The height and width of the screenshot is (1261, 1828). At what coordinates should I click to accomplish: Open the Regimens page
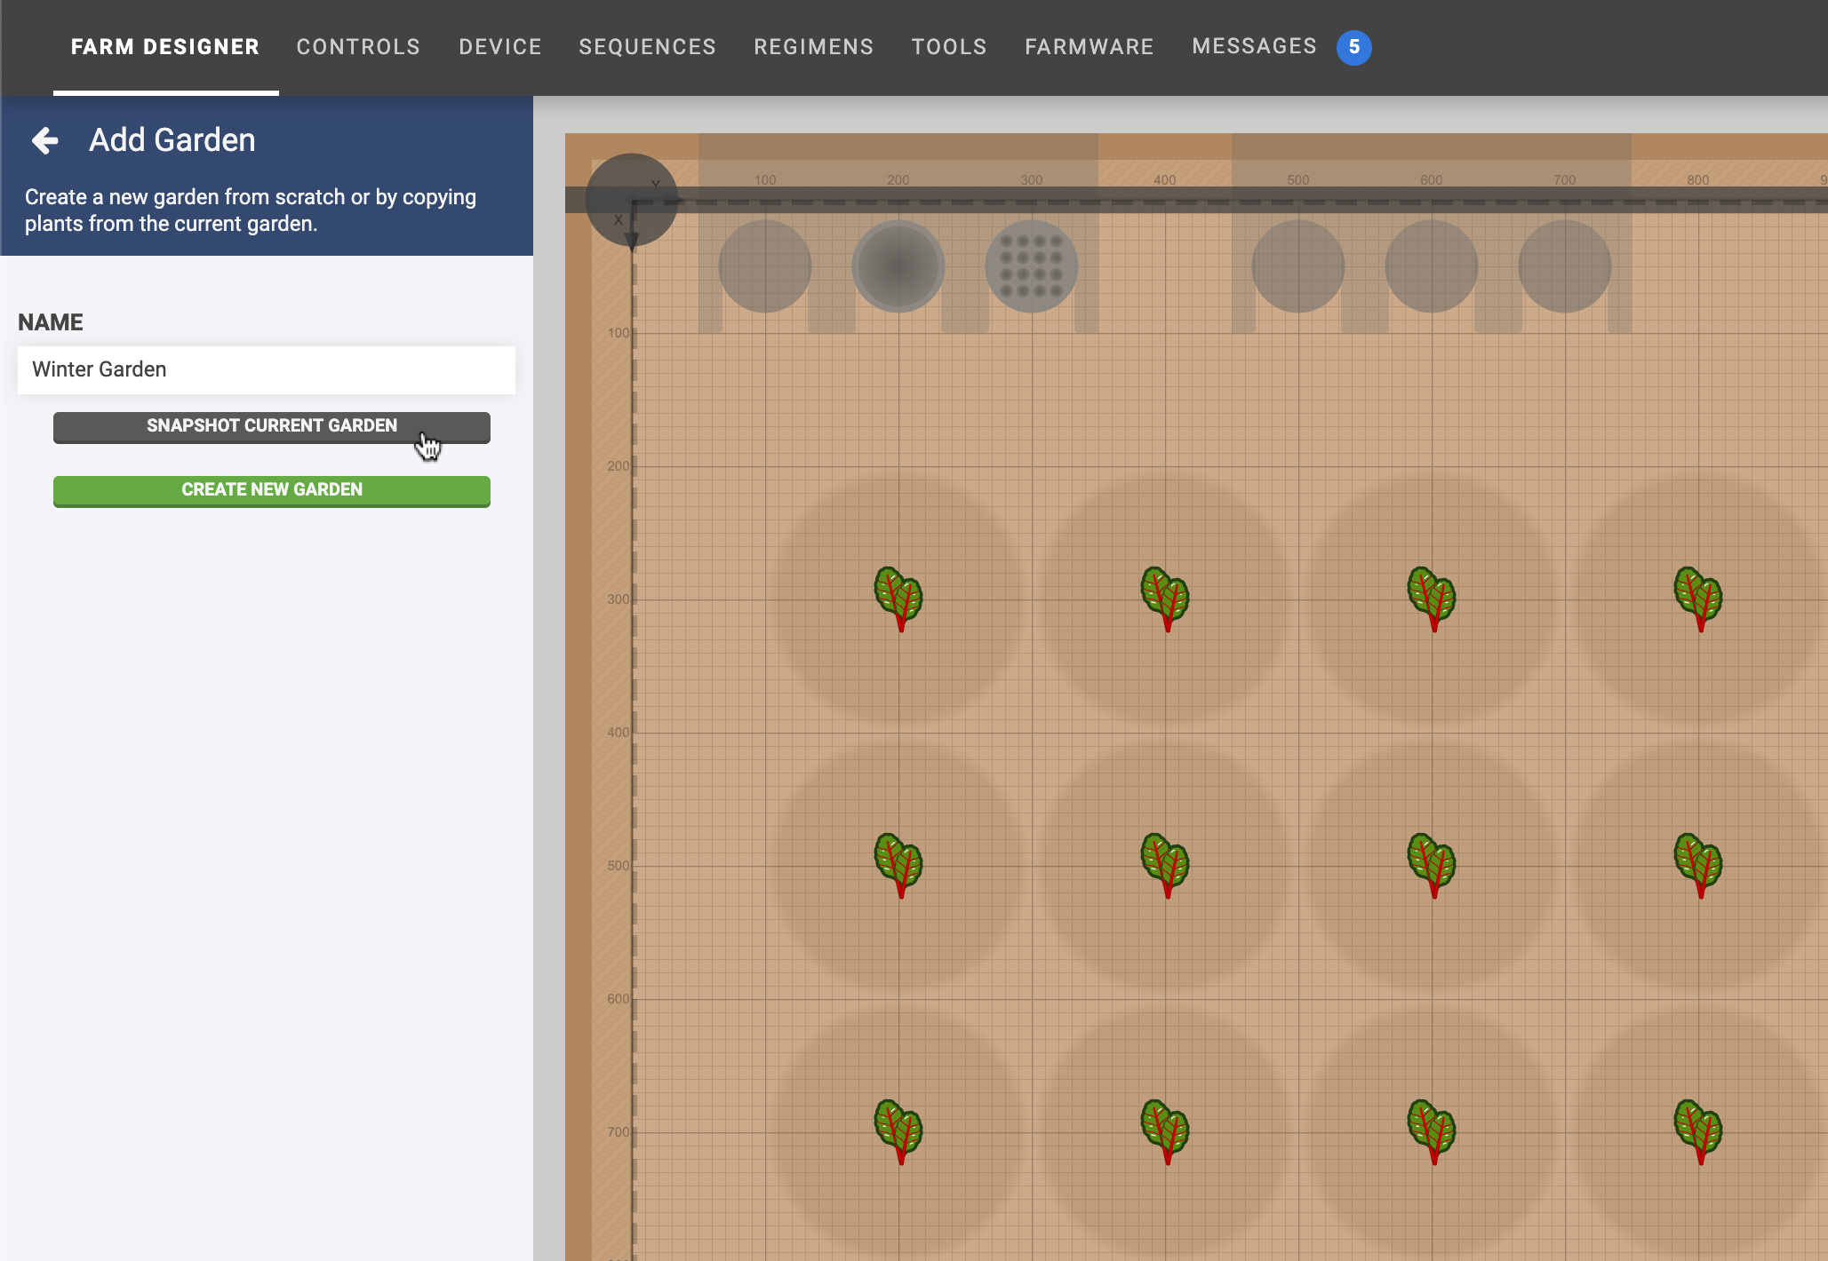click(813, 47)
